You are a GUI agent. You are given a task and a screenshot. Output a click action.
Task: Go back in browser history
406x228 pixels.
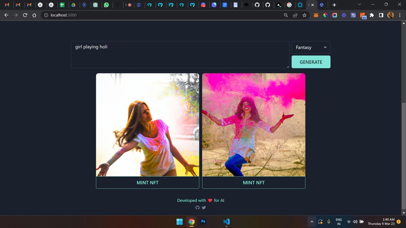[6, 15]
